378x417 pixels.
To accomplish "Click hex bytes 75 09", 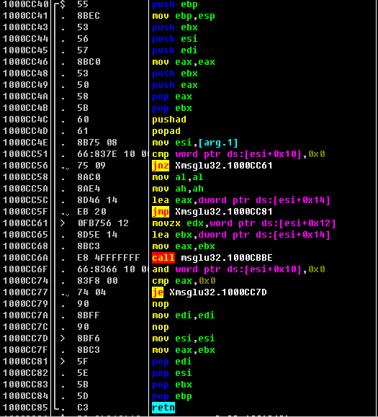I will pyautogui.click(x=91, y=166).
